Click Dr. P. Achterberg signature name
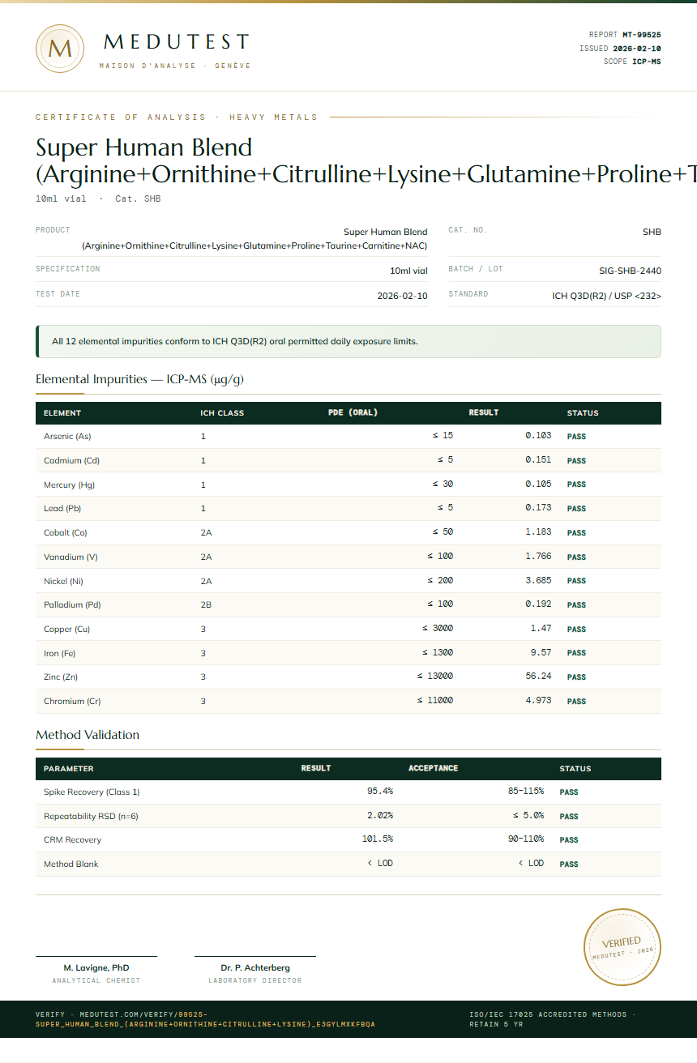Viewport: 697px width, 1063px height. tap(255, 967)
